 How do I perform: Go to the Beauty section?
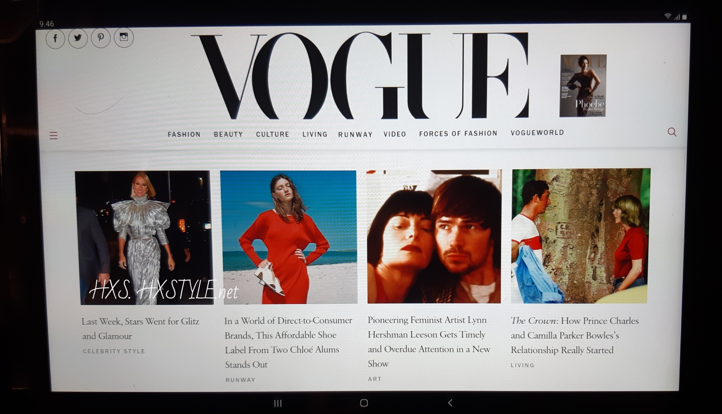228,135
